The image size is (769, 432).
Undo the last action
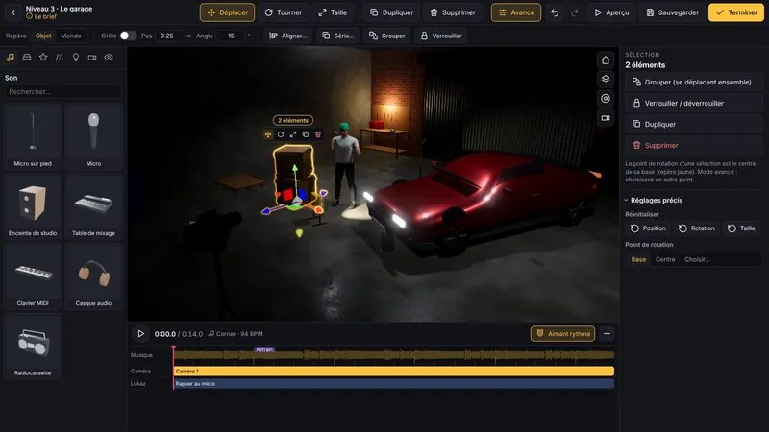click(x=555, y=12)
